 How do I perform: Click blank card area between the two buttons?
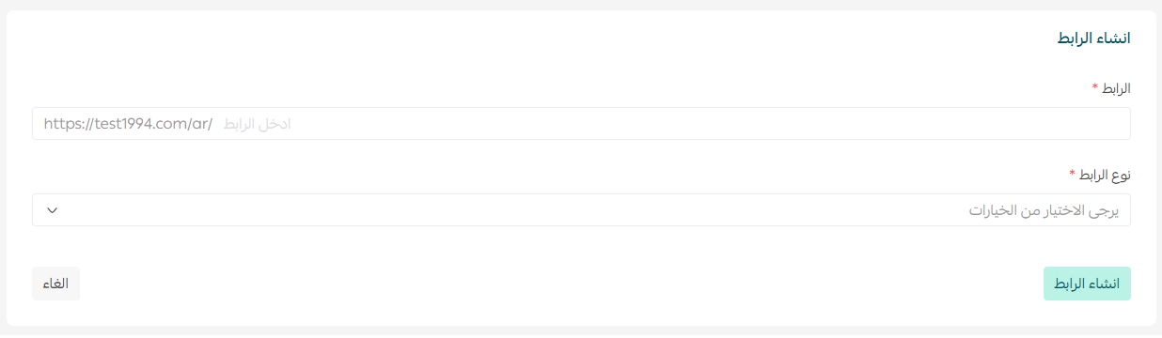pos(561,284)
